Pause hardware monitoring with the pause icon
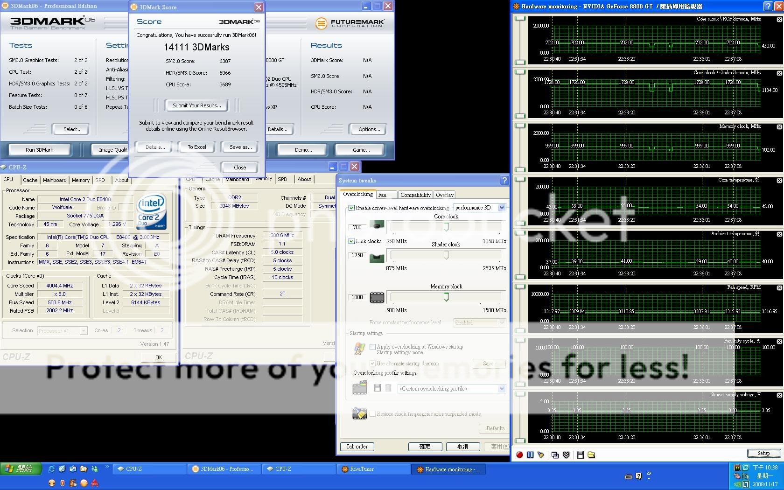784x490 pixels. (x=530, y=455)
